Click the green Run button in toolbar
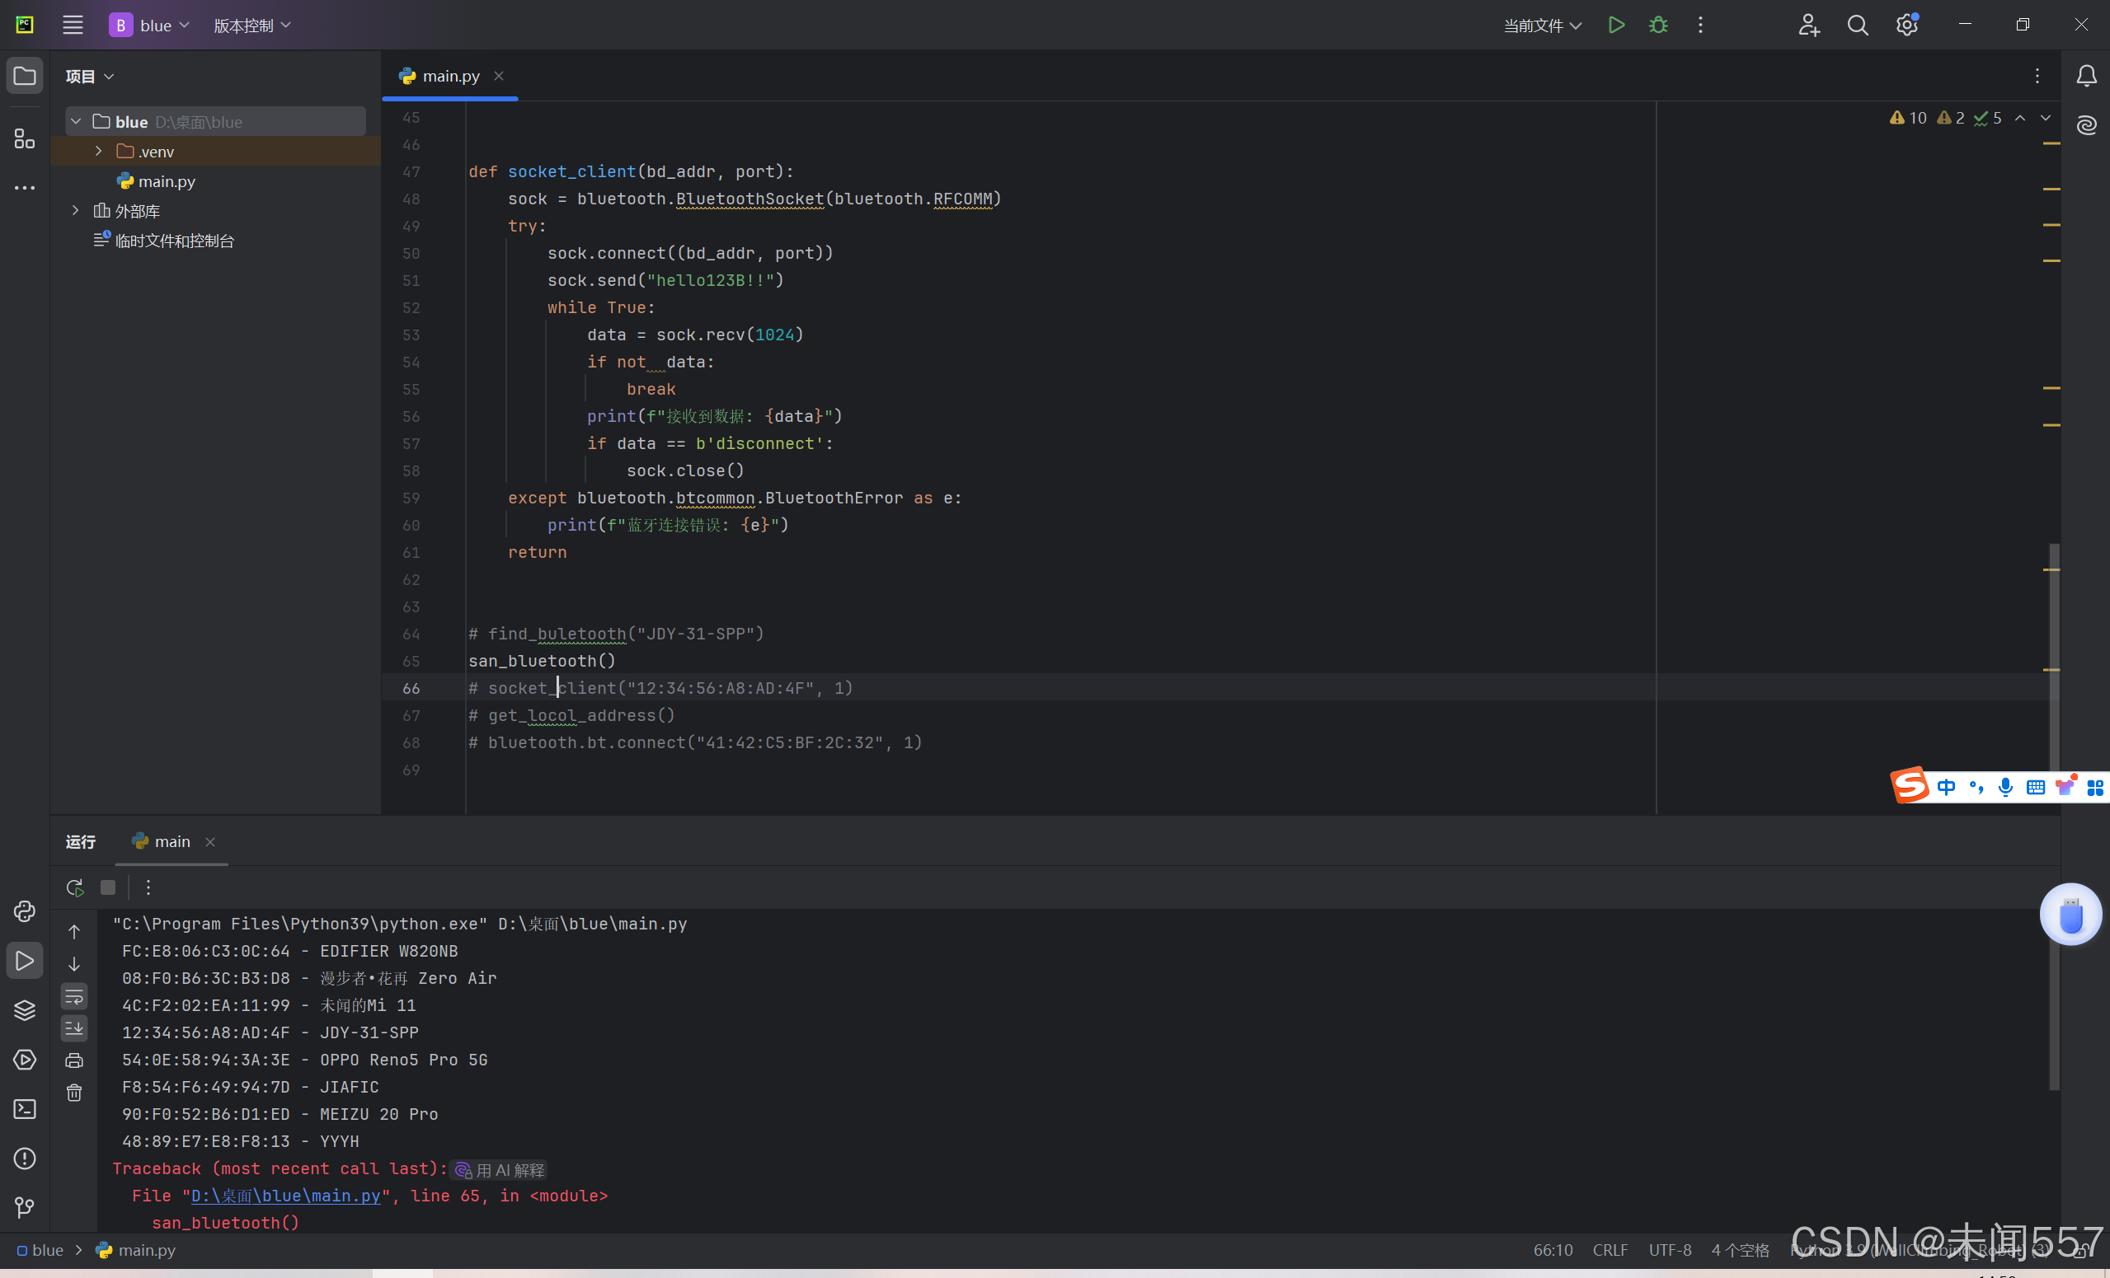2110x1278 pixels. [1616, 25]
